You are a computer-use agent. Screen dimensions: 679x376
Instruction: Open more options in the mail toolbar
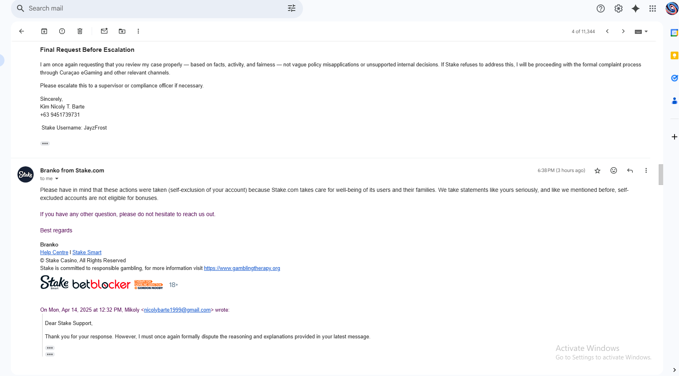click(x=138, y=31)
